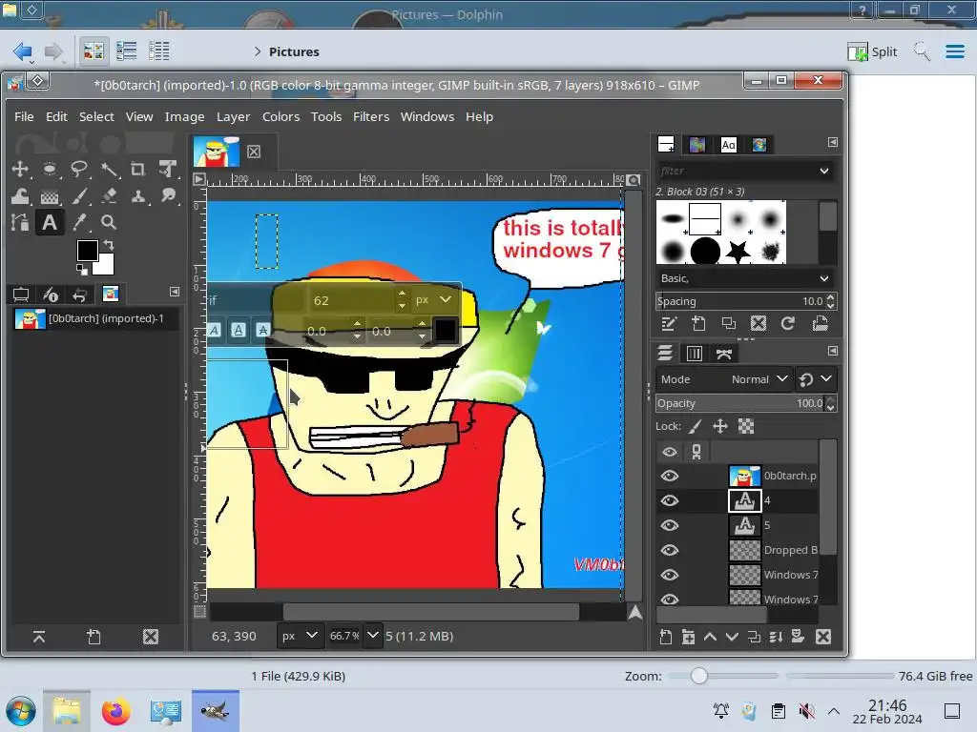Select the Fuzzy Select magic wand tool
Screen dimensions: 977x732
point(109,170)
